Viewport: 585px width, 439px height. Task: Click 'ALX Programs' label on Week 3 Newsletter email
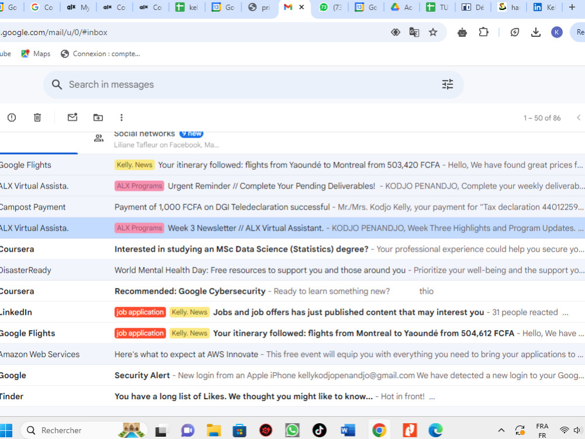point(140,228)
